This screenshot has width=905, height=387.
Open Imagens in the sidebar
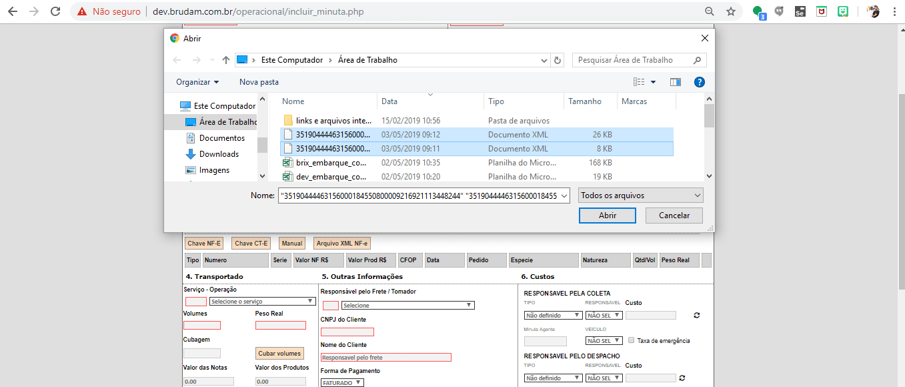207,170
